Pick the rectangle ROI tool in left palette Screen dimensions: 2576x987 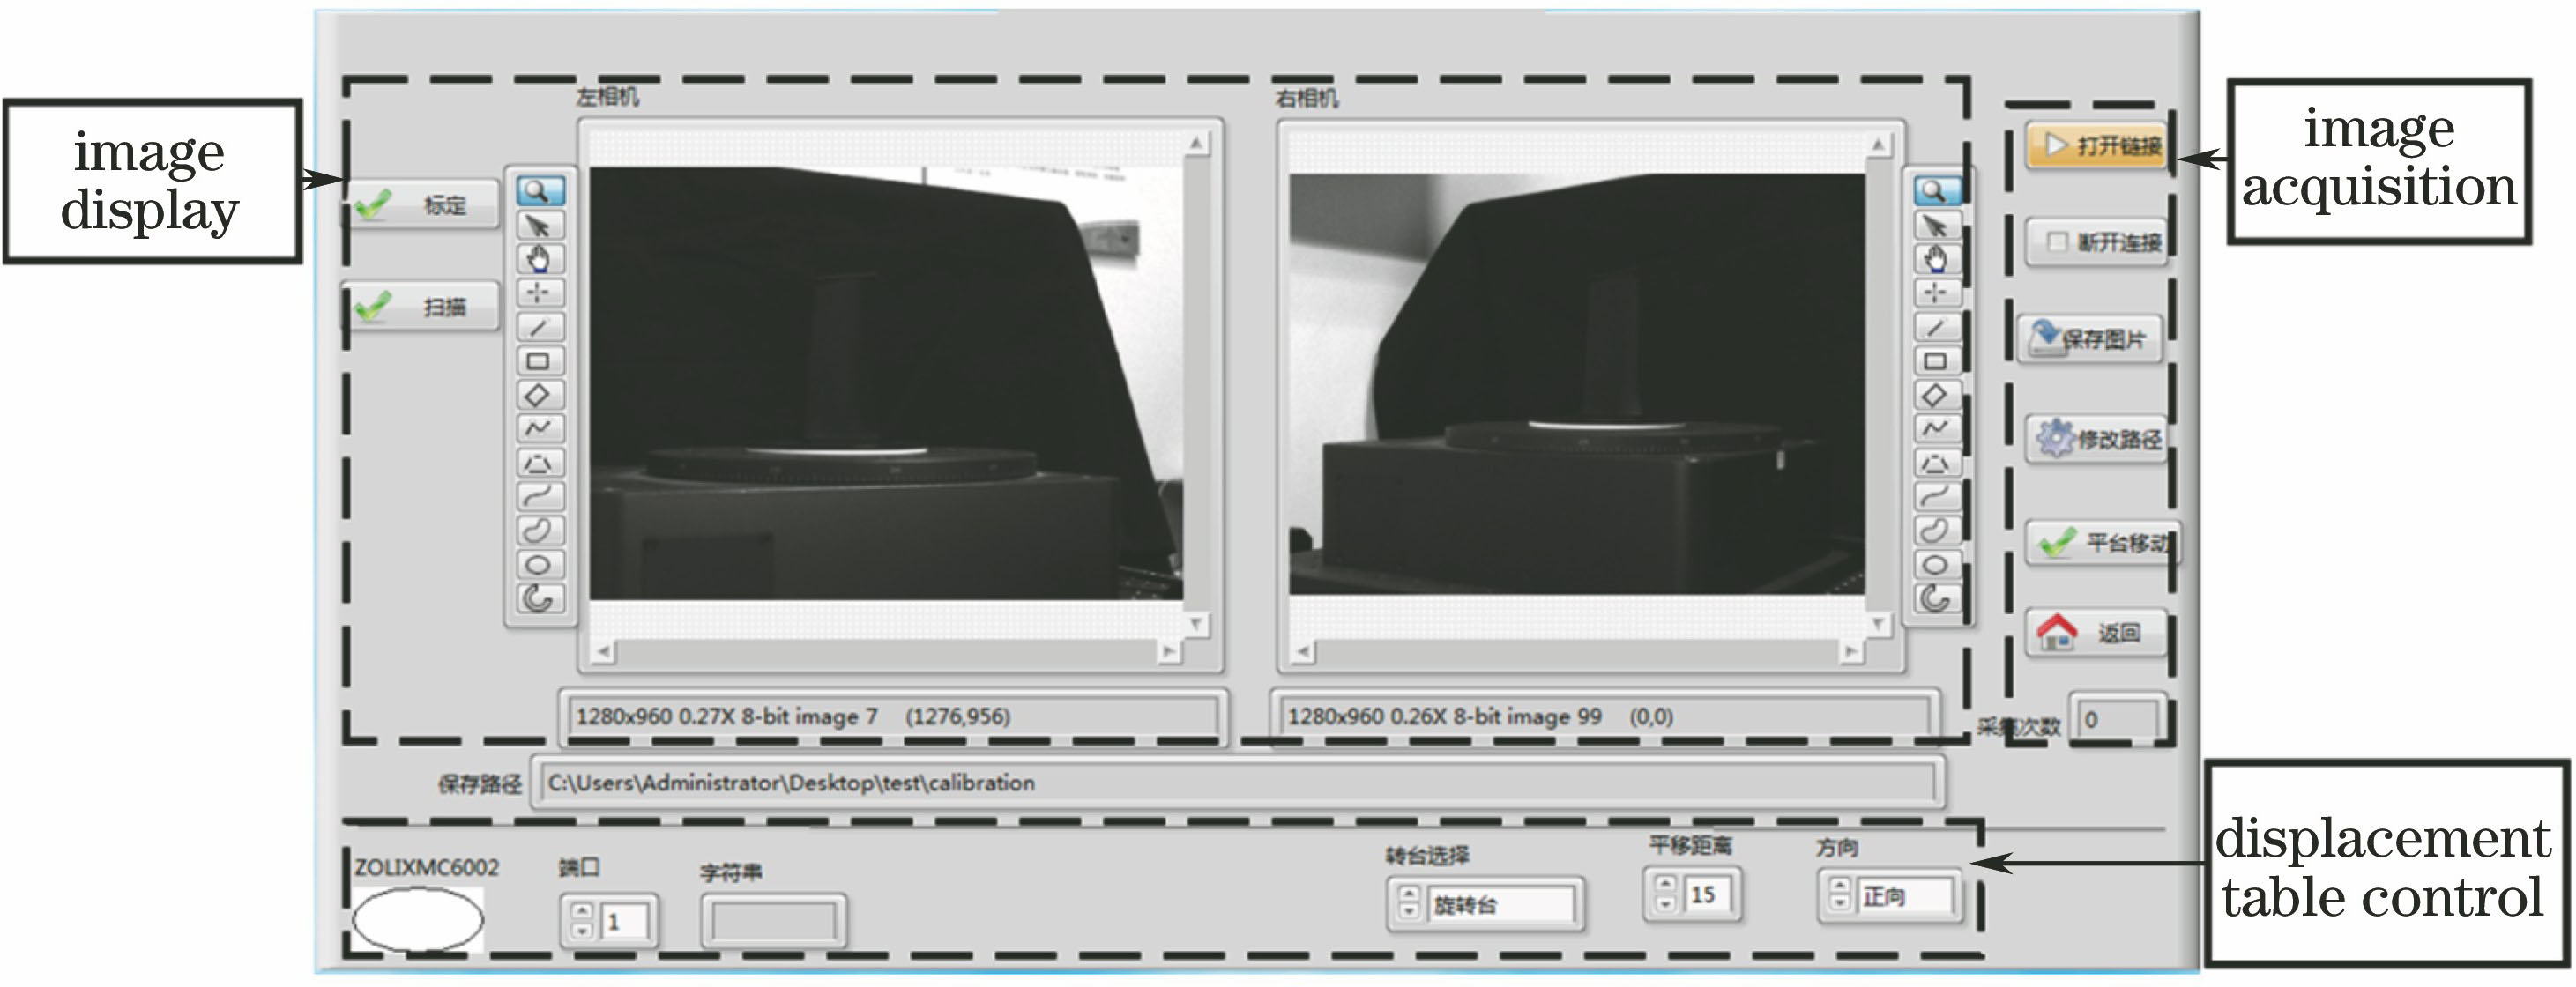(x=539, y=361)
